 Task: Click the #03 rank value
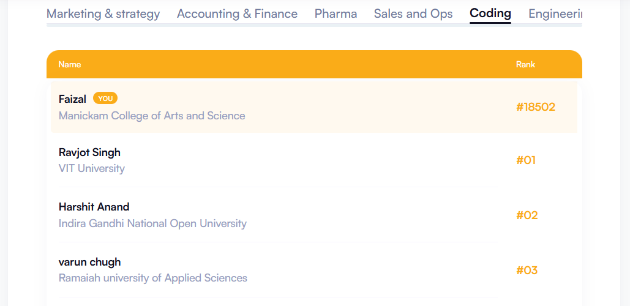point(527,271)
